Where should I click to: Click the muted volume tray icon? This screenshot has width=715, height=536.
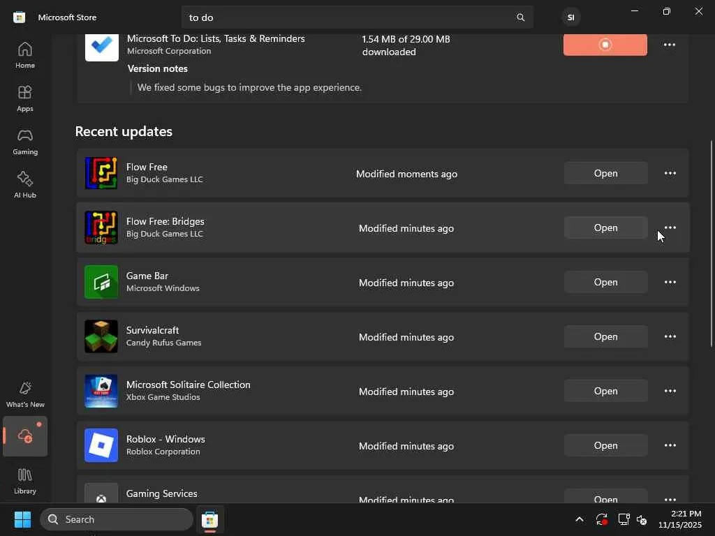point(642,519)
